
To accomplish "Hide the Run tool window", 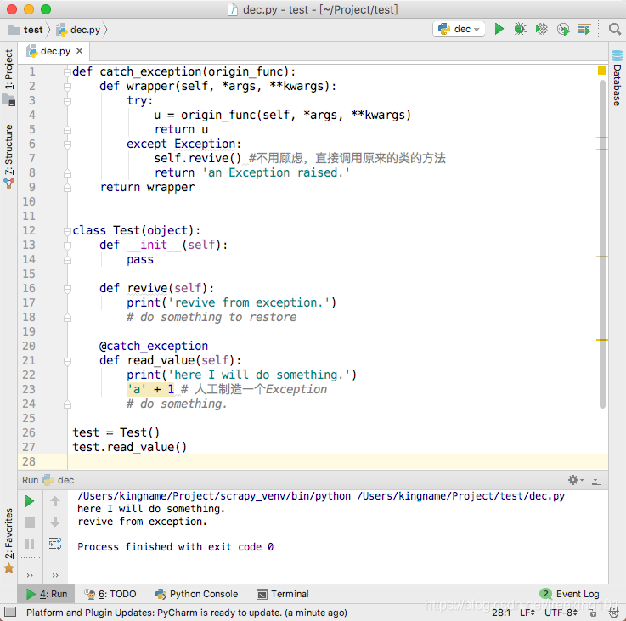I will pyautogui.click(x=596, y=480).
